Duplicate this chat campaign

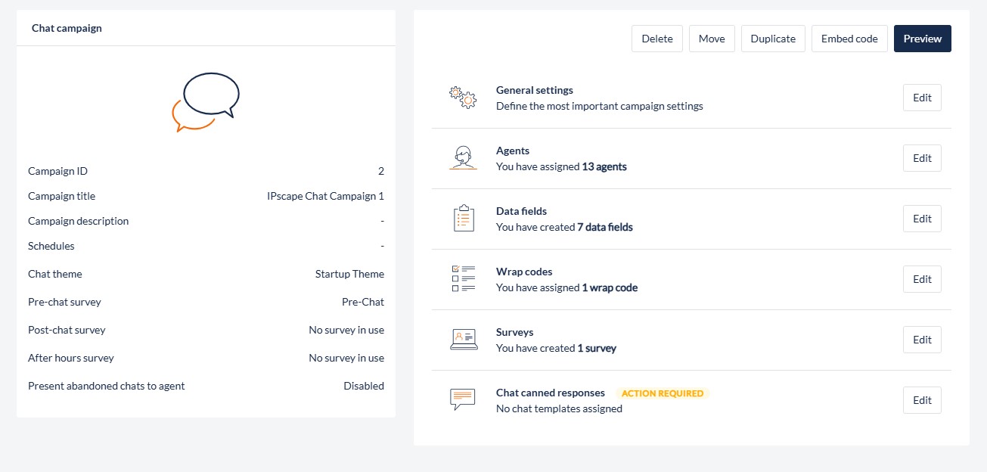pos(773,39)
